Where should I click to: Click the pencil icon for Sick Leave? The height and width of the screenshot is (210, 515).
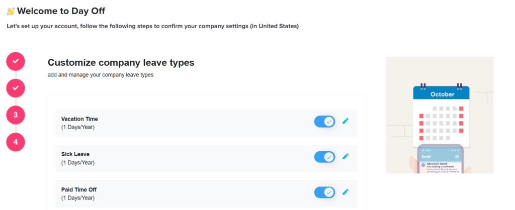[345, 157]
